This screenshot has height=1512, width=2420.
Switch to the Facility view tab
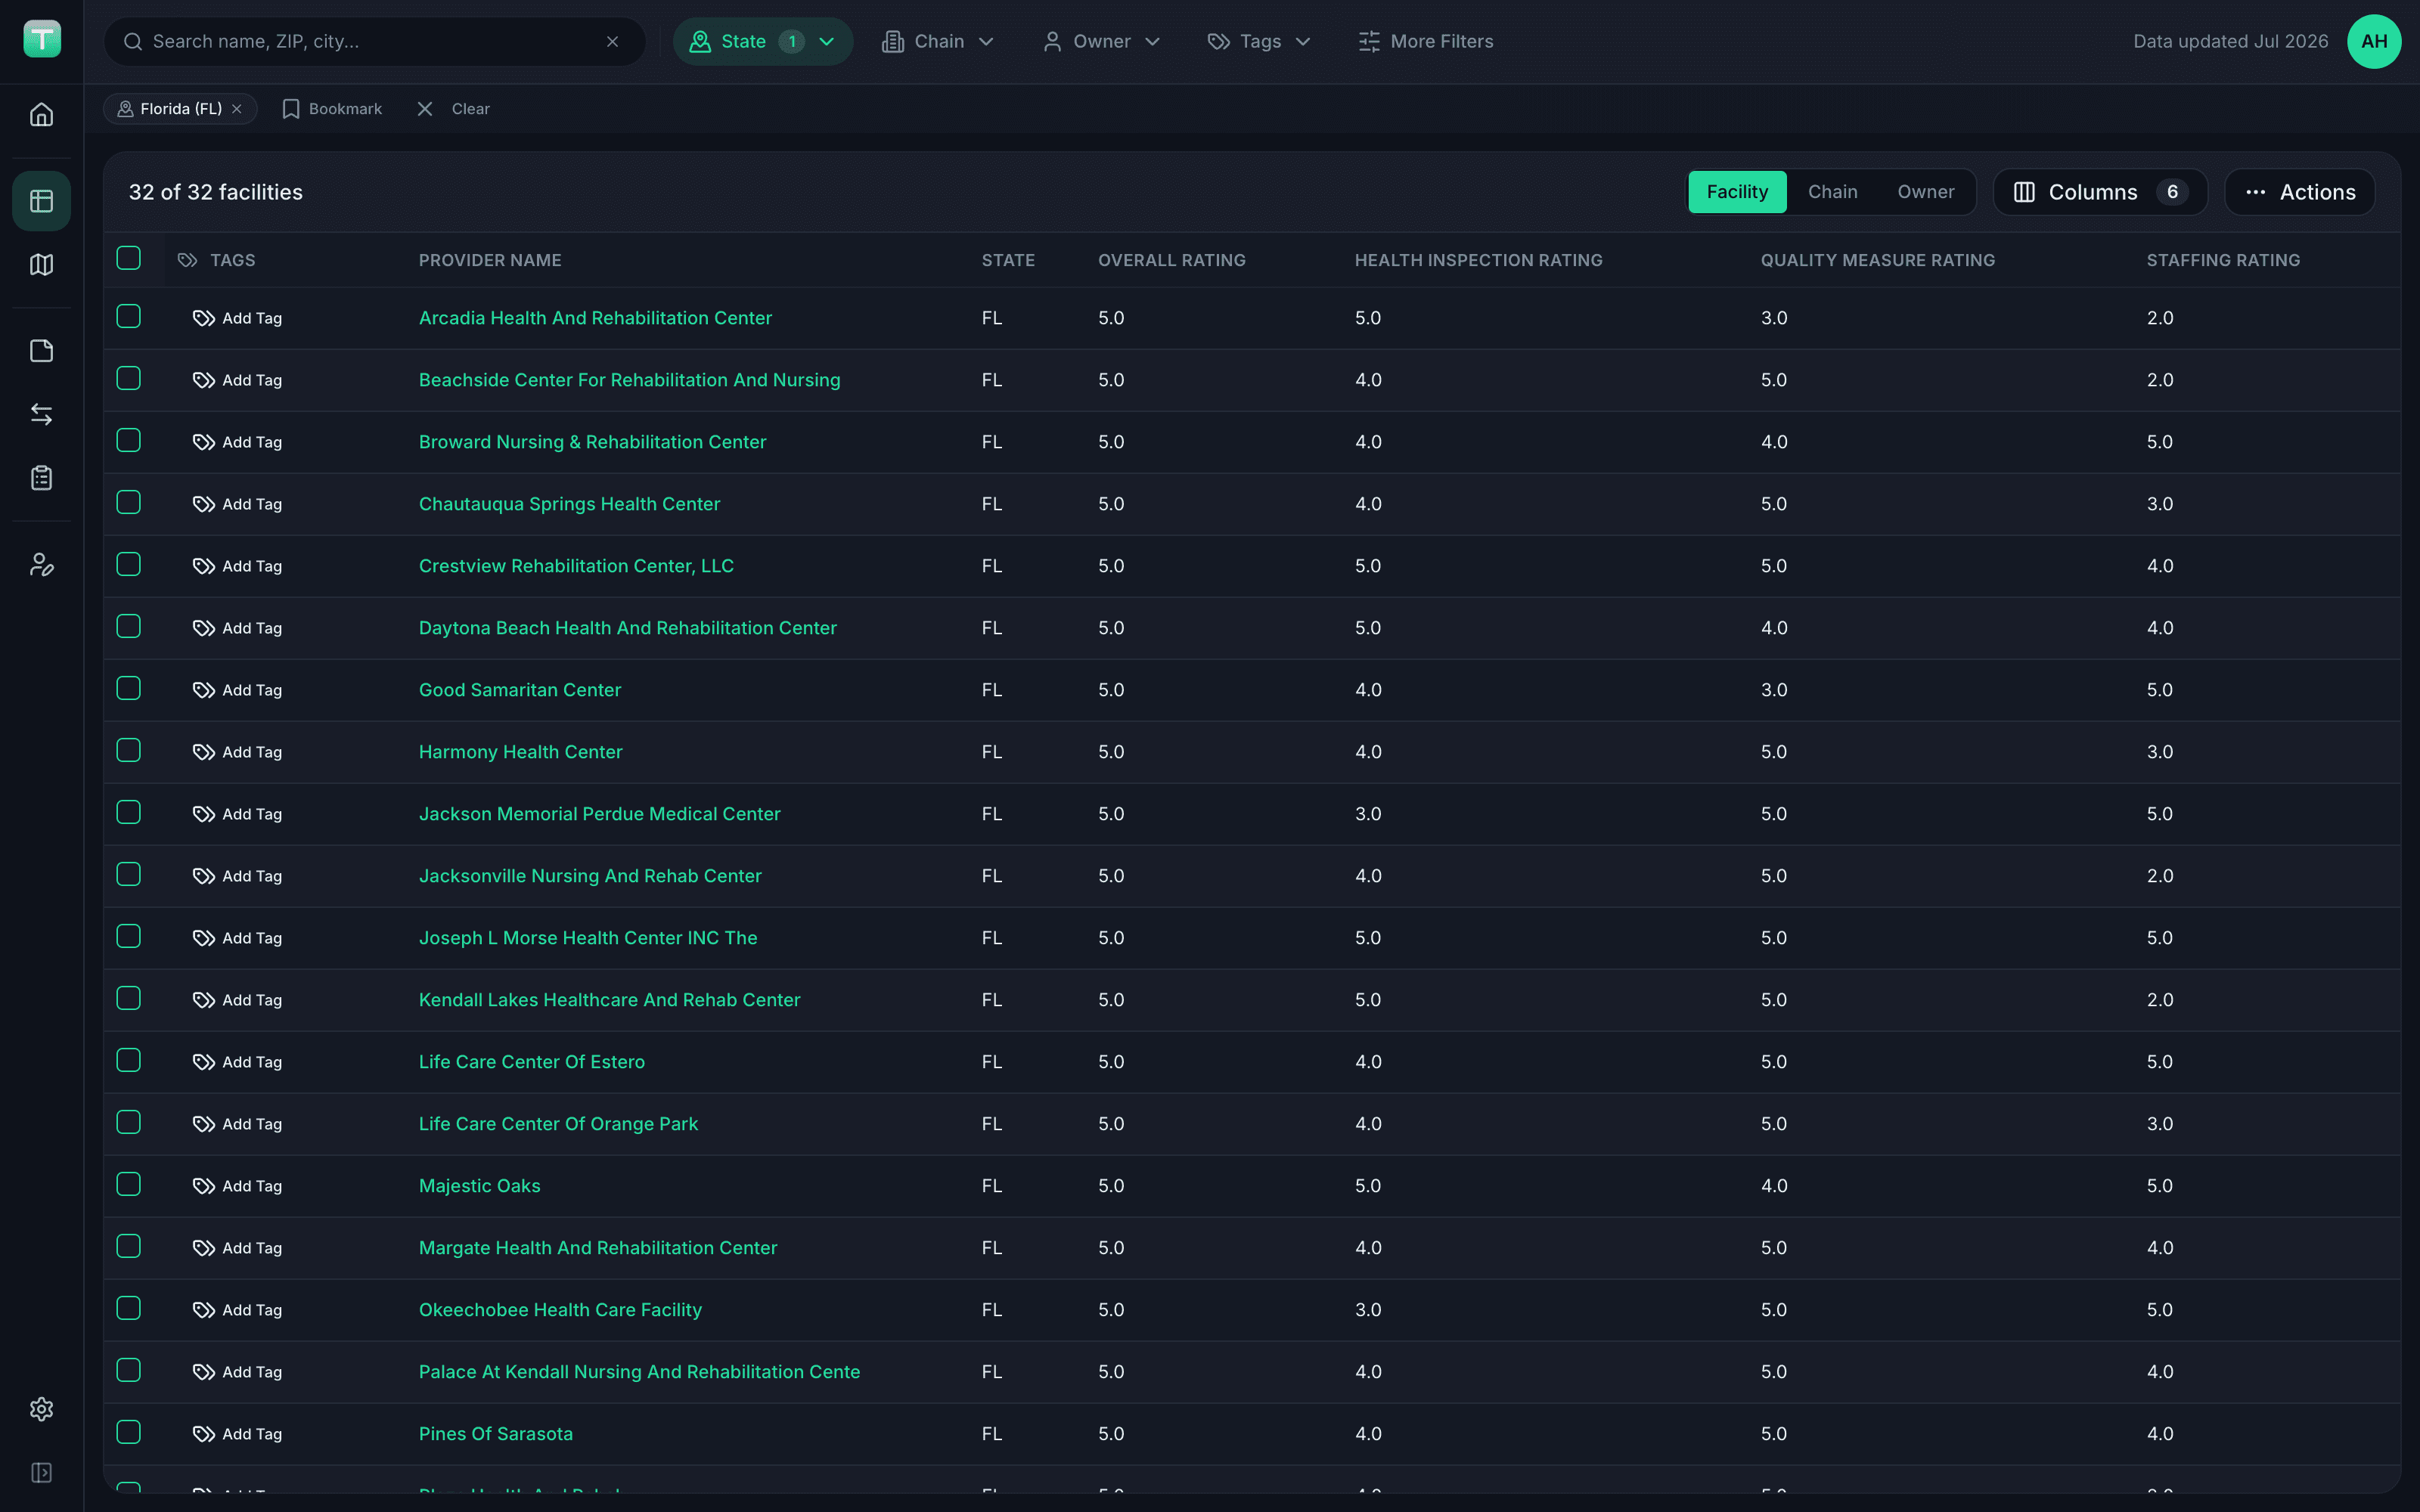point(1737,192)
